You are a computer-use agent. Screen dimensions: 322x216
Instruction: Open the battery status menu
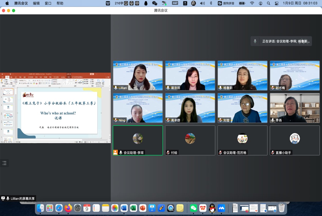coord(242,3)
